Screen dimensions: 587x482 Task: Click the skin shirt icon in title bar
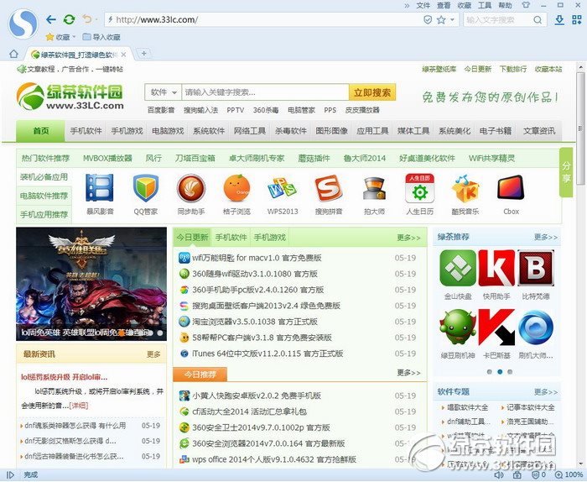[x=526, y=5]
